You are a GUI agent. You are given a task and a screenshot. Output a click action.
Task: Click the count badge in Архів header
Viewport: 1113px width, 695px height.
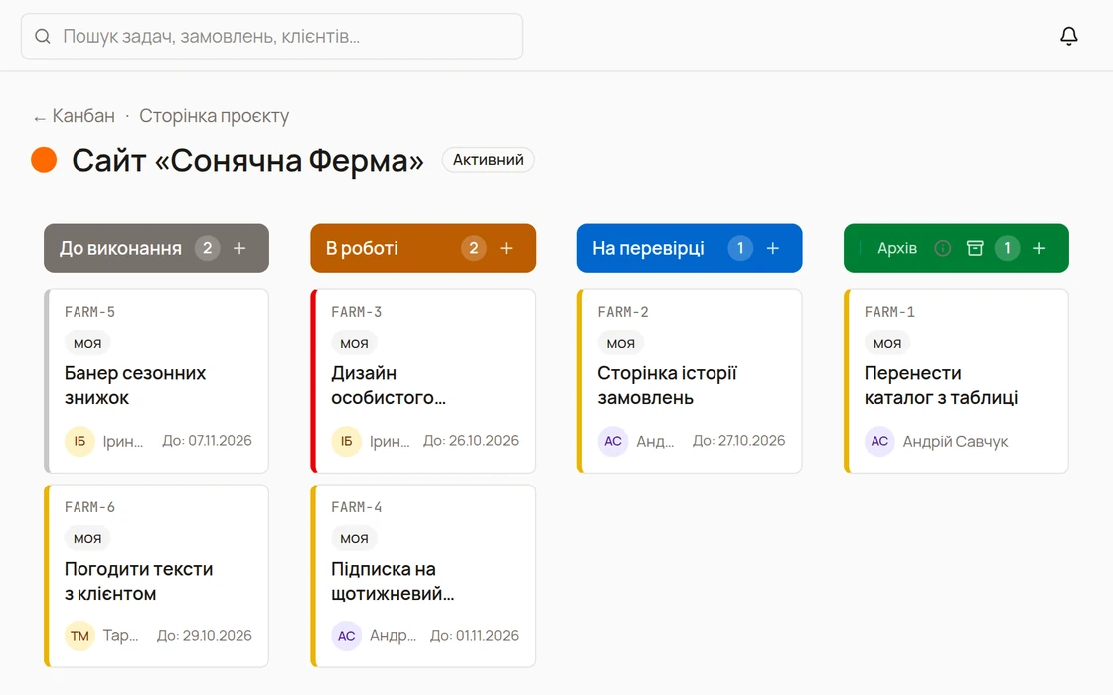[x=1007, y=248]
